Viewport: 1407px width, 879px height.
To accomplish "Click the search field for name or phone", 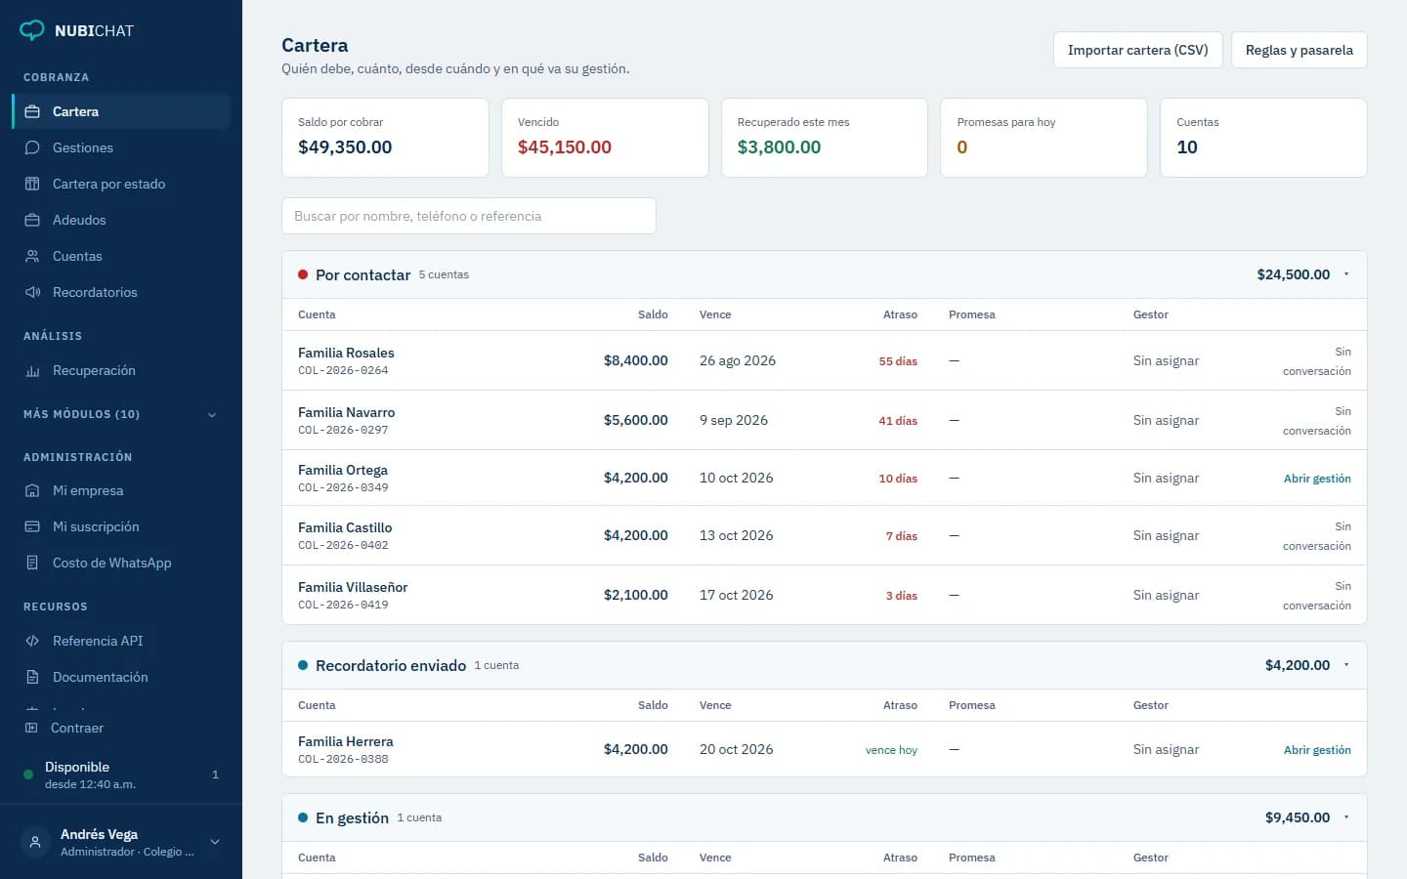I will point(469,216).
